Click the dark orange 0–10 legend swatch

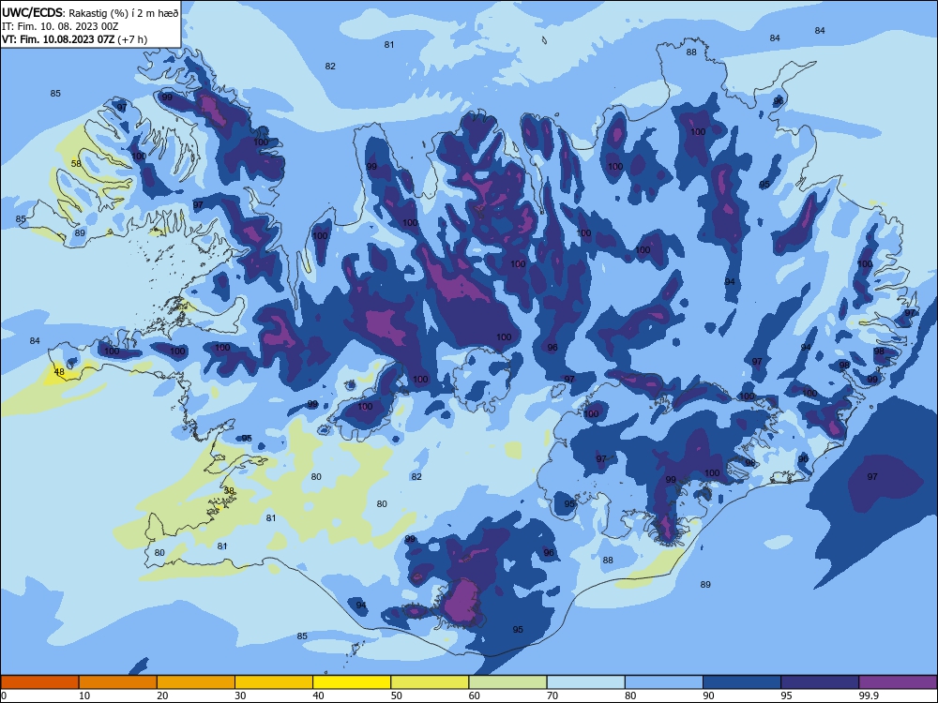pos(39,682)
